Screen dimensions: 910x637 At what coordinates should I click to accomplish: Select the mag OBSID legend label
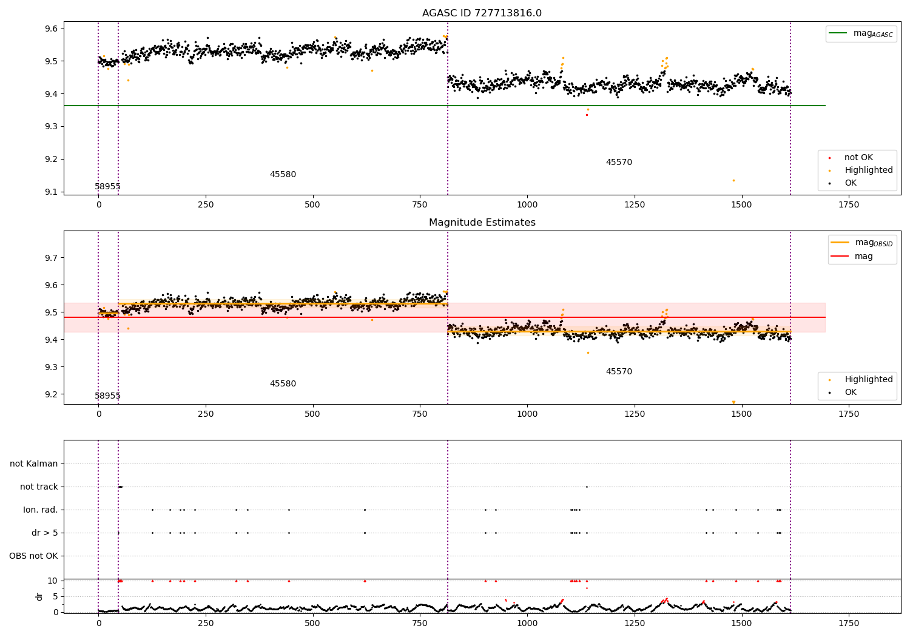874,243
